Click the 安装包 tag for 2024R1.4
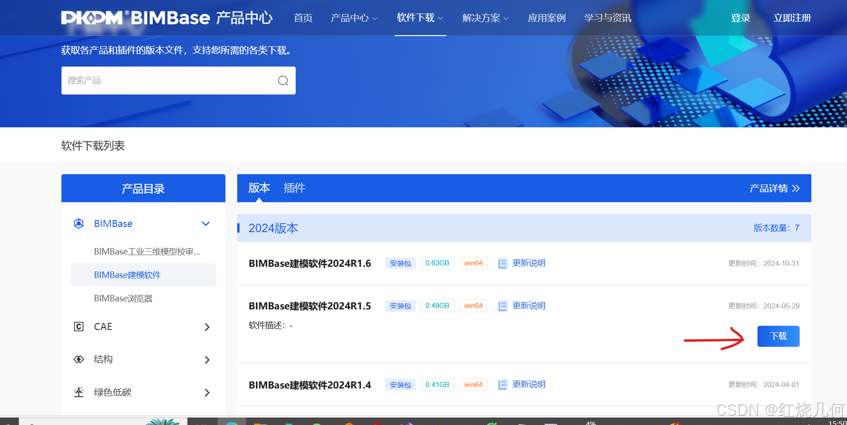This screenshot has width=847, height=425. coord(400,385)
